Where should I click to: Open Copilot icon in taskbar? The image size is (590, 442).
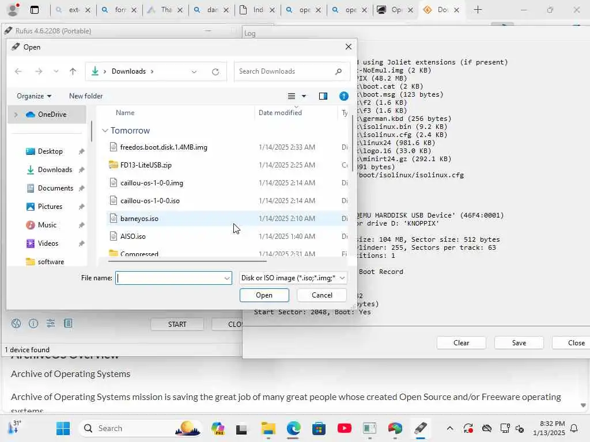coord(217,428)
